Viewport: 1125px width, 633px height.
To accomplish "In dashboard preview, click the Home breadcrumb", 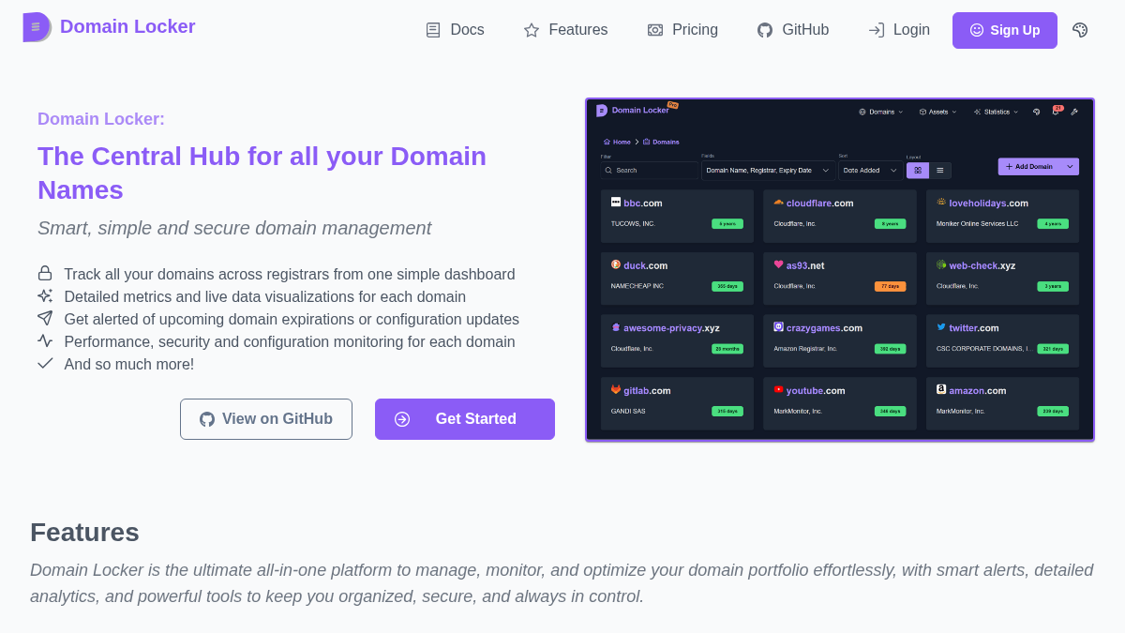I will (x=617, y=142).
